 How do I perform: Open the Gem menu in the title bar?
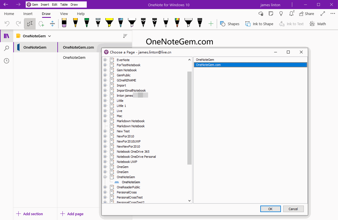[x=32, y=5]
